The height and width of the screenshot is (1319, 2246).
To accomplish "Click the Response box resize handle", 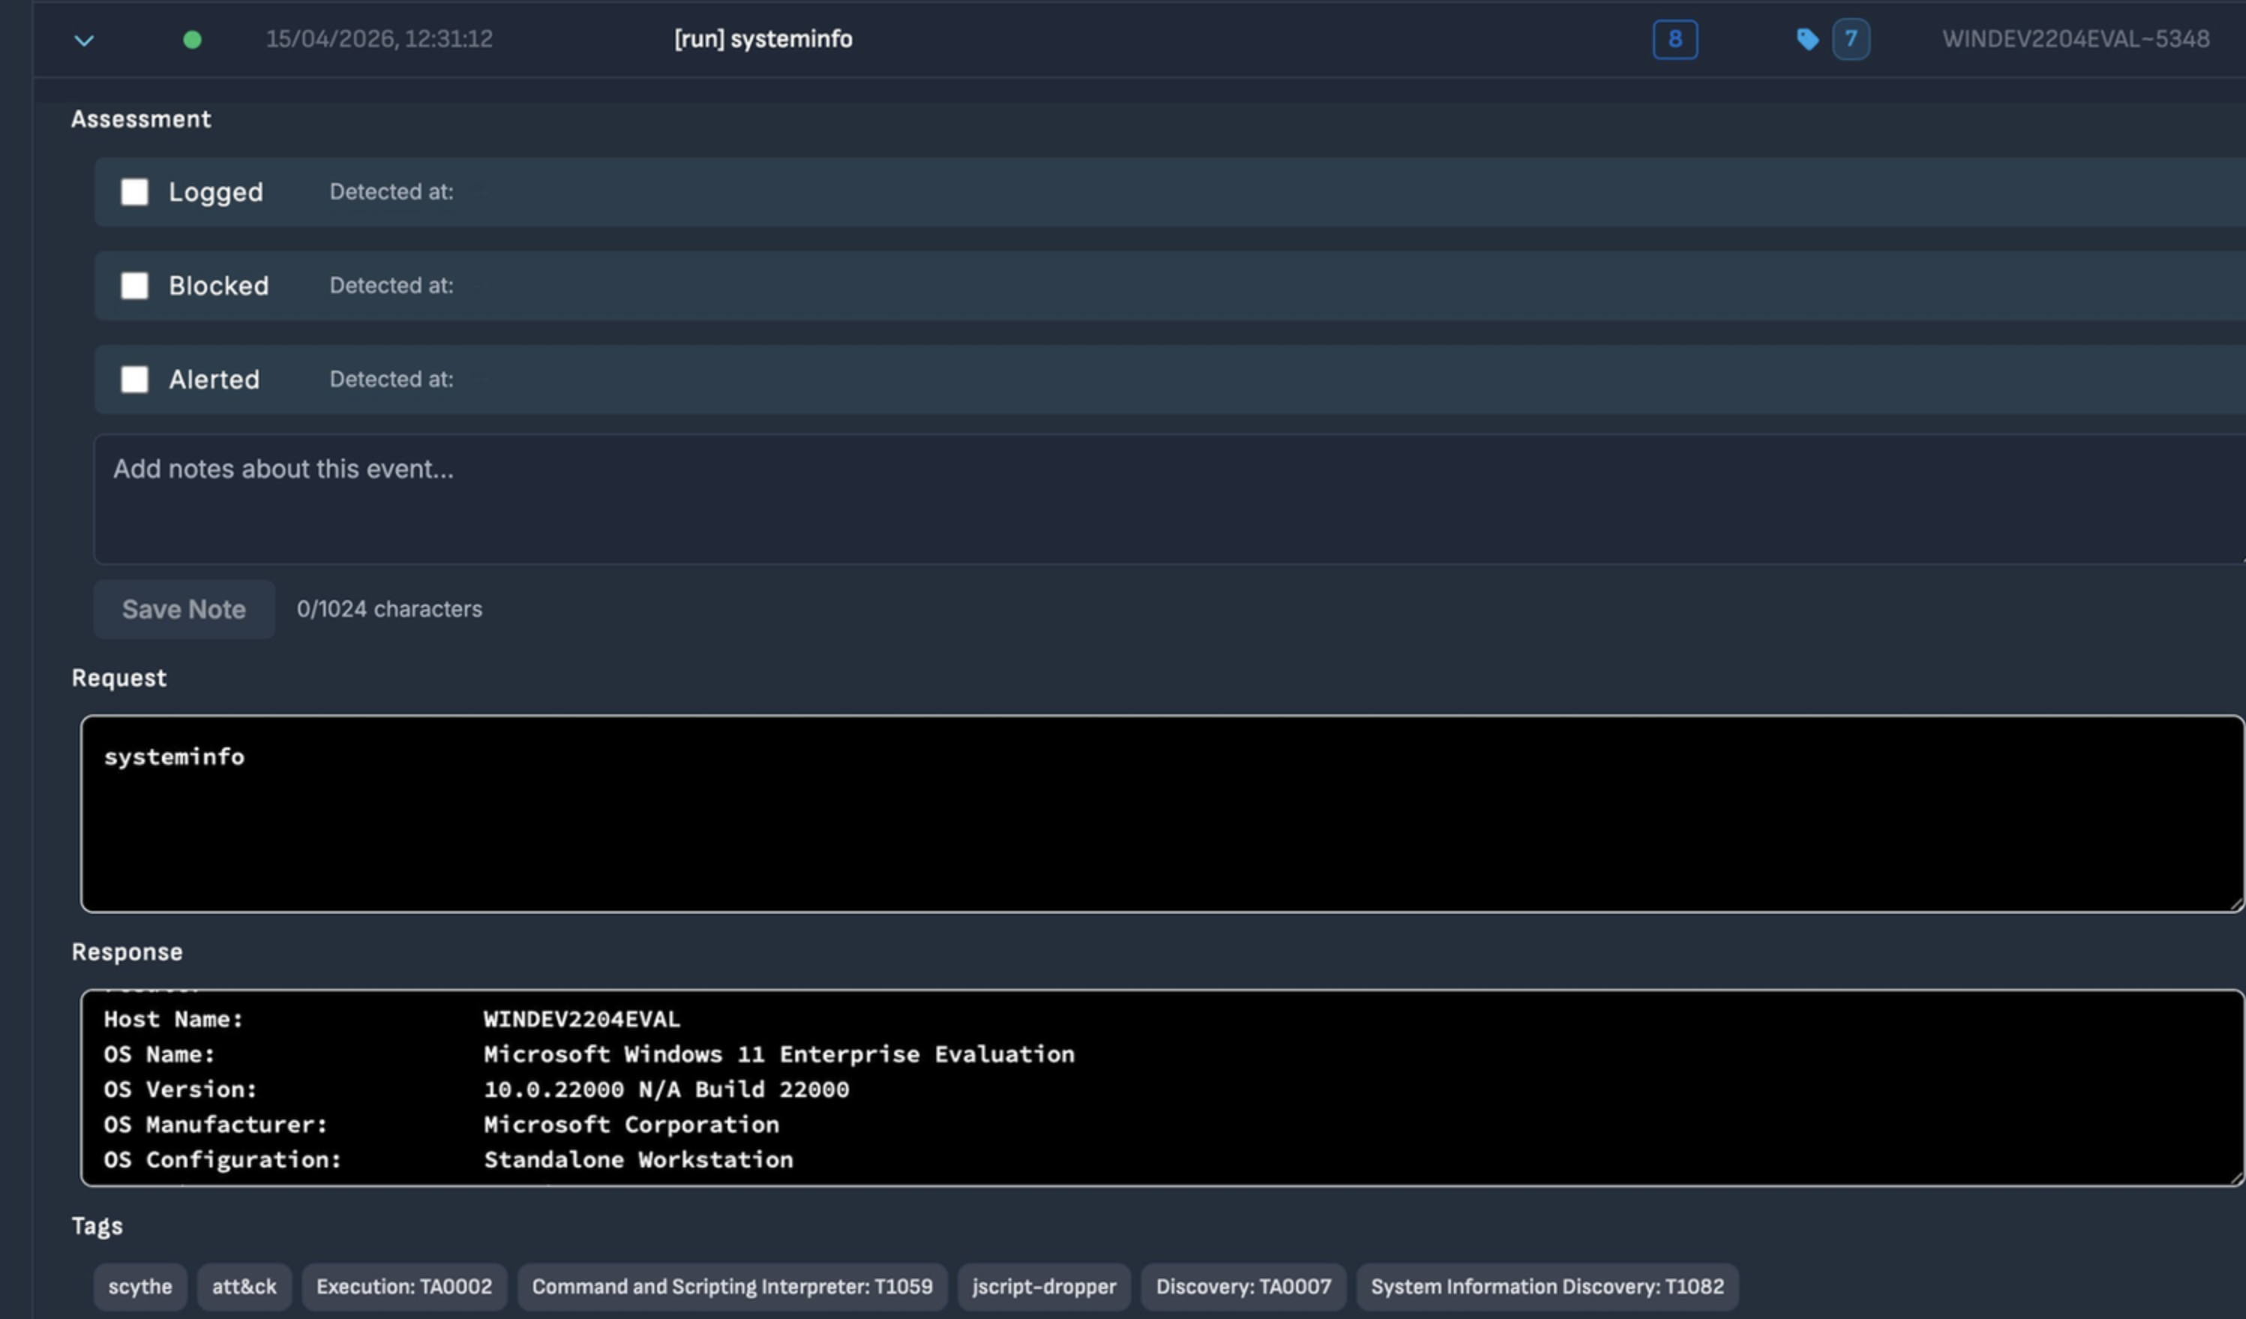I will (2237, 1178).
